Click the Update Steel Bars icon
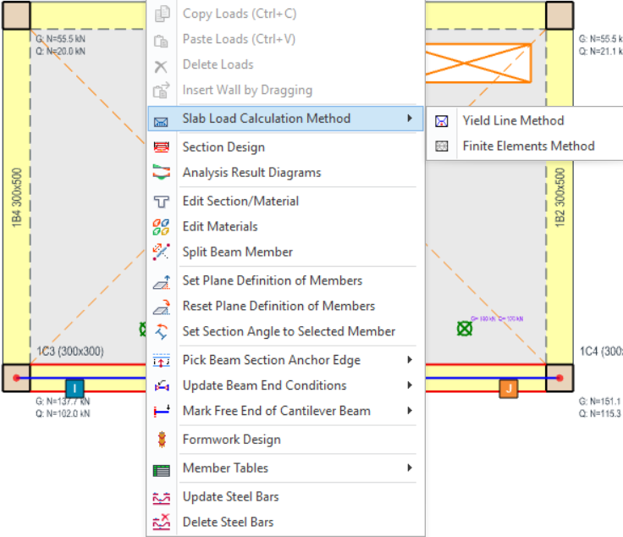The height and width of the screenshot is (537, 623). point(161,497)
